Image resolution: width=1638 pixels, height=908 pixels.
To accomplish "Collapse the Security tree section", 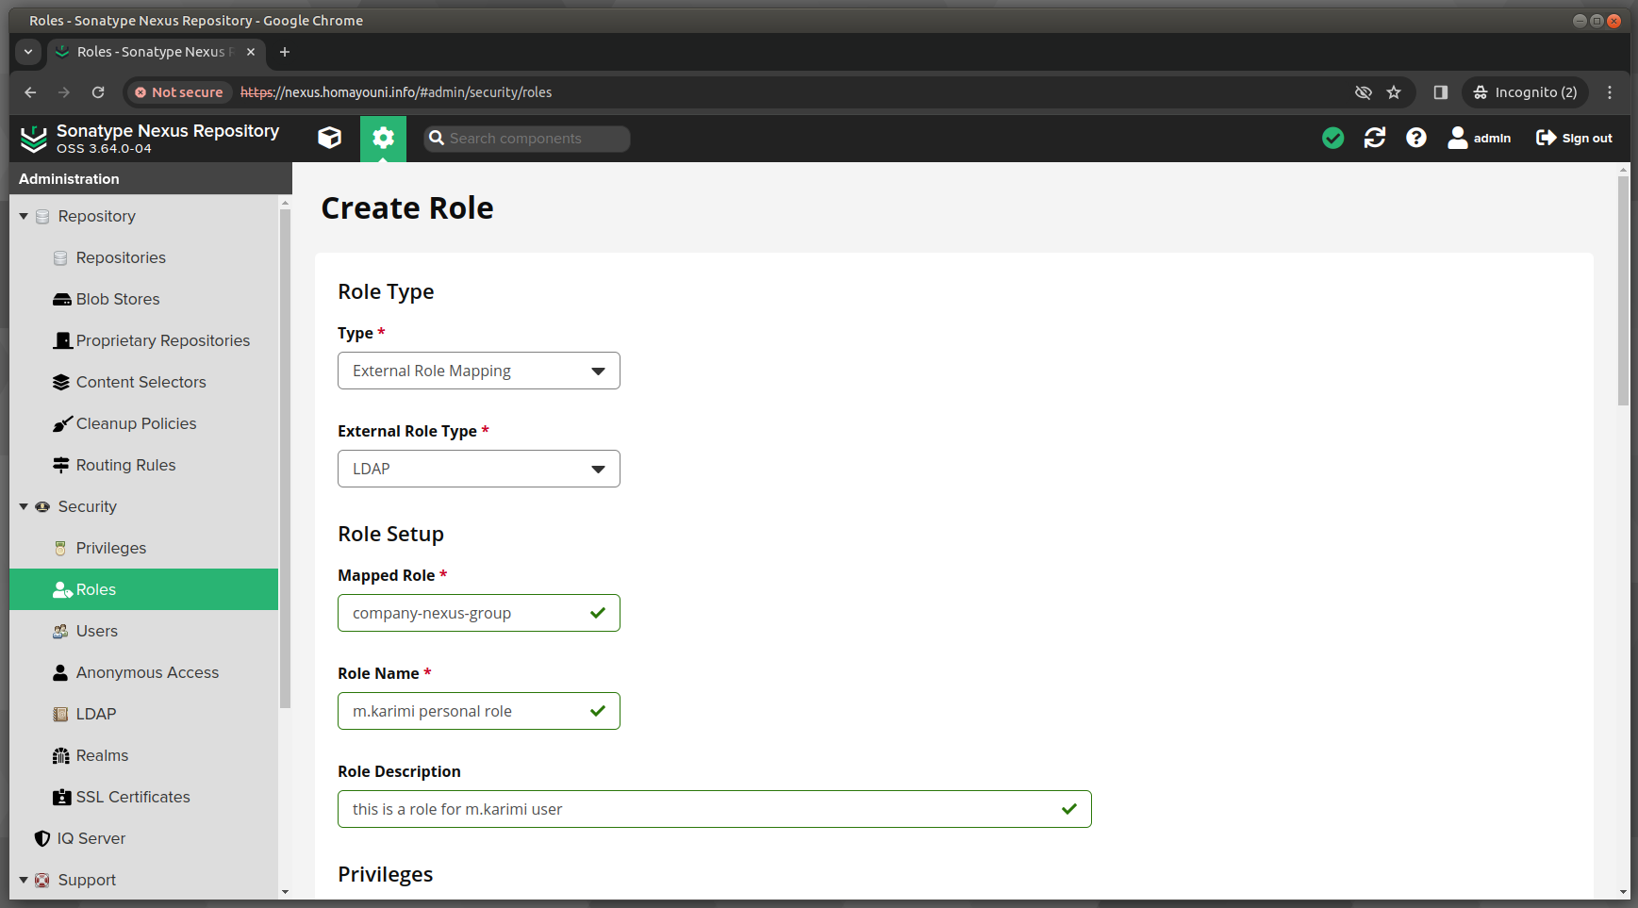I will click(x=24, y=507).
